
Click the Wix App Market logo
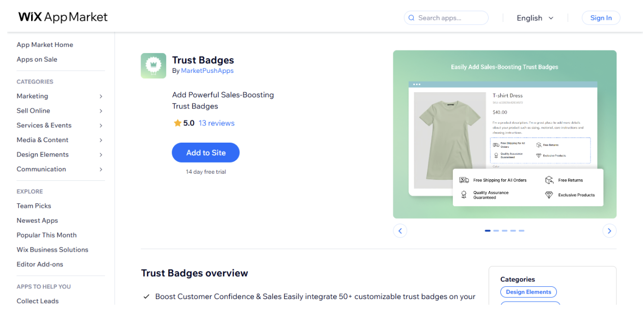point(62,16)
